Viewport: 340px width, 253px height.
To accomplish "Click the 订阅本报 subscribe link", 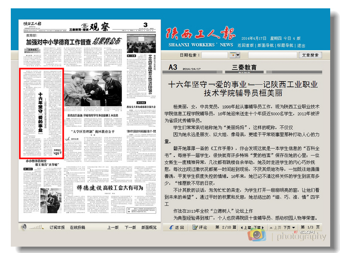I will point(57,227).
